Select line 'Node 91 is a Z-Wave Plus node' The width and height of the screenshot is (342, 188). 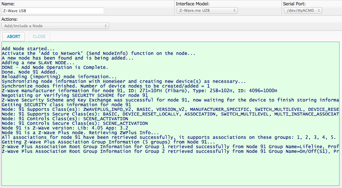pos(80,133)
